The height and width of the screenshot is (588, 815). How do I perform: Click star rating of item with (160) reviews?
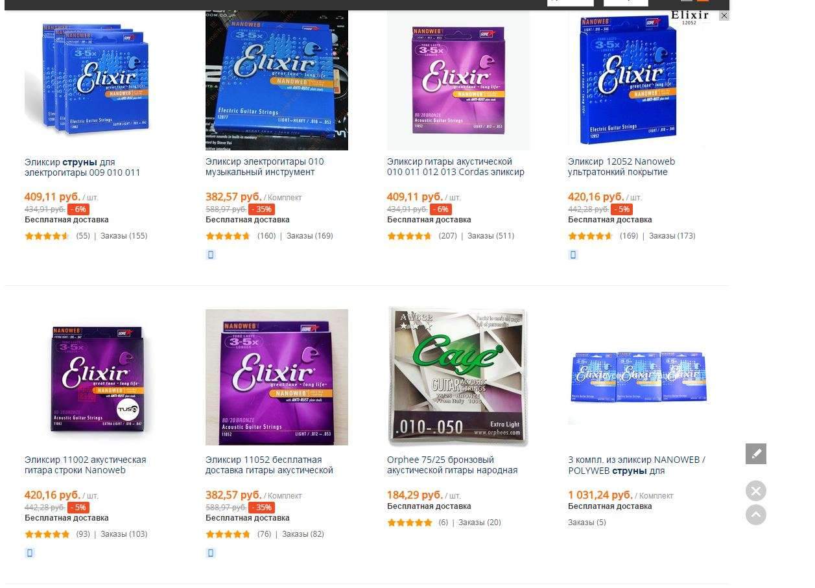point(228,236)
